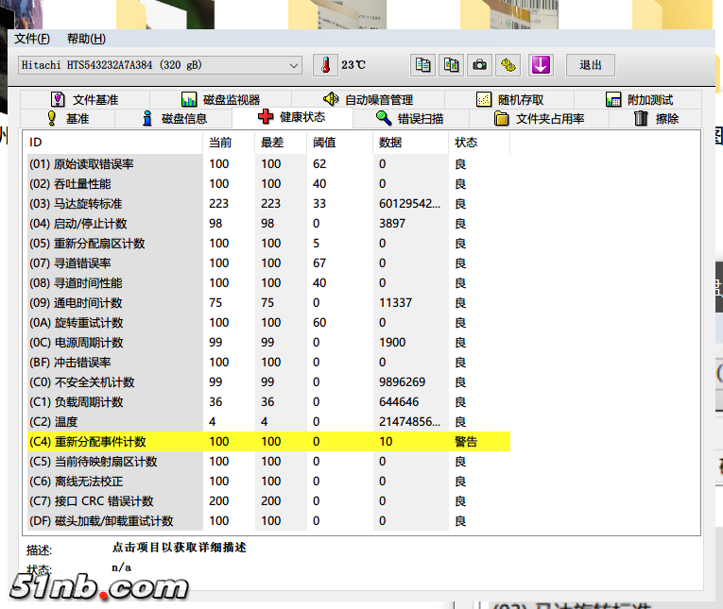This screenshot has width=723, height=609.
Task: Select the highlighted (C4) 重新分配事件计数 row
Action: [115, 441]
